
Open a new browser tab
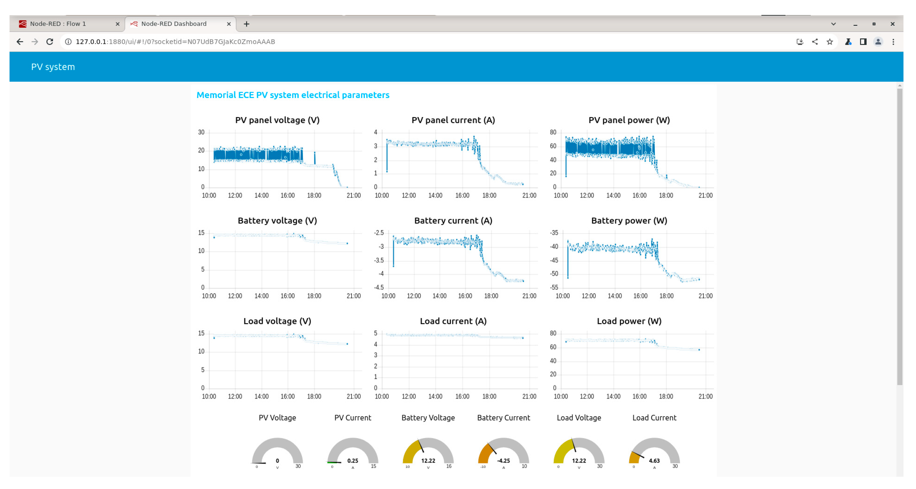point(246,24)
